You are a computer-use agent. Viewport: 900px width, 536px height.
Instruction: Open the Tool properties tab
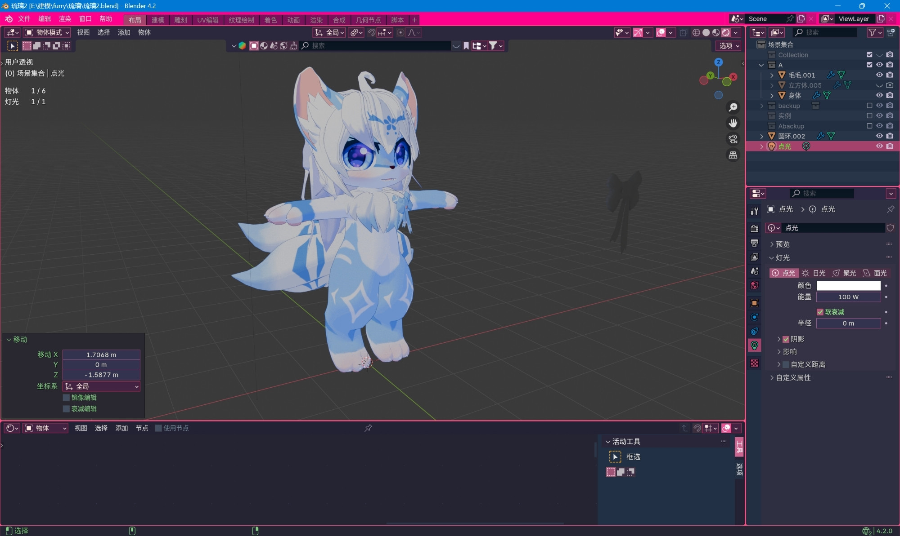pos(755,211)
